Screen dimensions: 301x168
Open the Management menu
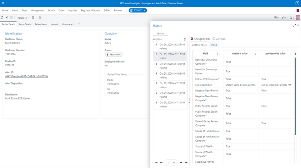pyautogui.click(x=37, y=10)
